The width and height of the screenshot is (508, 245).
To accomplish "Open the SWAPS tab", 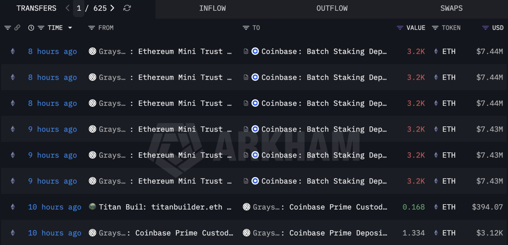I will [x=451, y=9].
